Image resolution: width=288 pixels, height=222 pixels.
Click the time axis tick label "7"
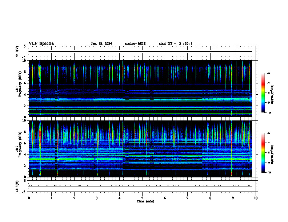click(188, 198)
